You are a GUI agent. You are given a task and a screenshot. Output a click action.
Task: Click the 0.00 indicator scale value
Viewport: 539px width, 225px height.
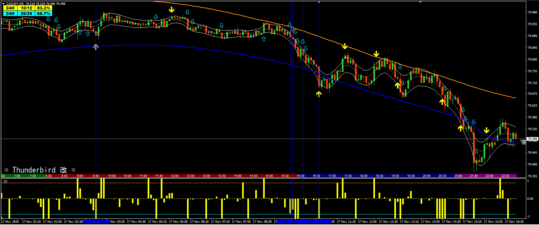click(x=530, y=199)
